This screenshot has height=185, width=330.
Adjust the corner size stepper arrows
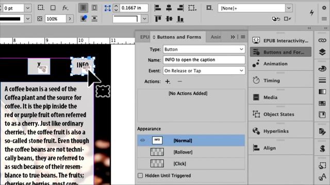116,8
